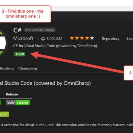Click the second orange rating star
Screen dimensions: 133x133
(77, 38)
